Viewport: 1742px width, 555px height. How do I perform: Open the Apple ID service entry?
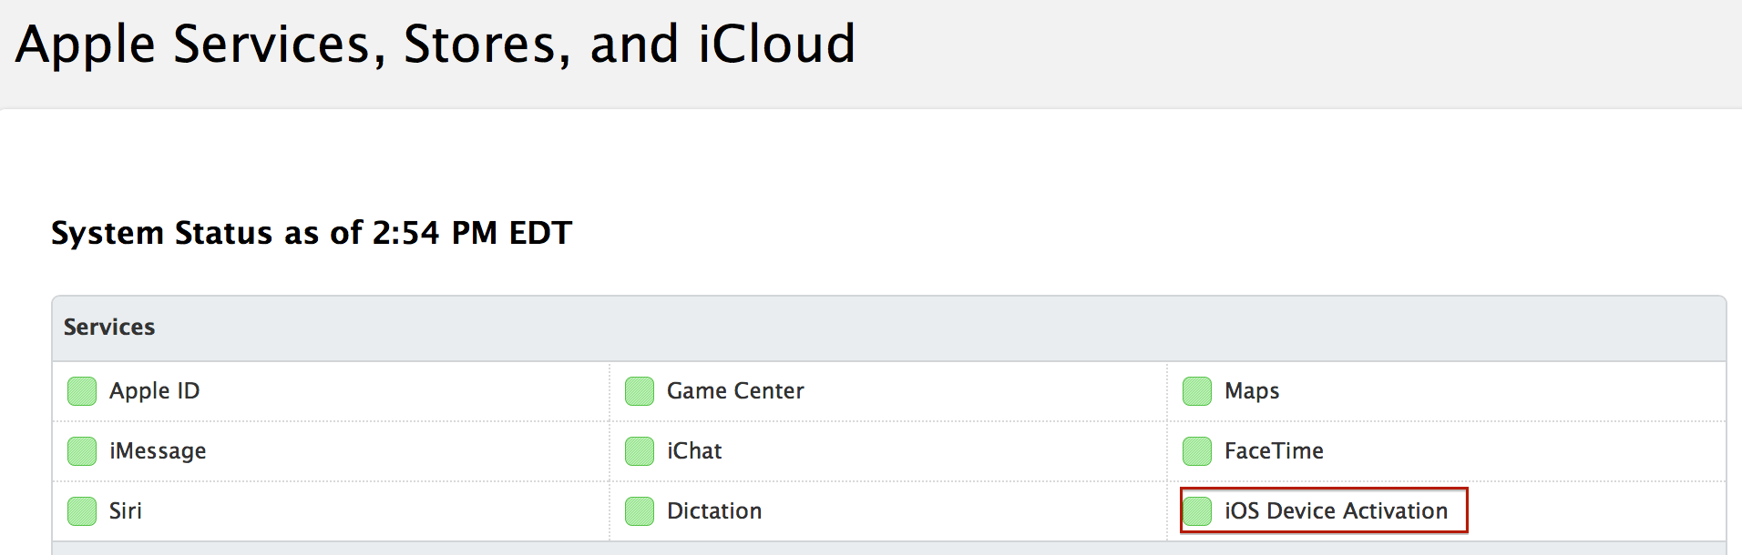click(x=155, y=391)
